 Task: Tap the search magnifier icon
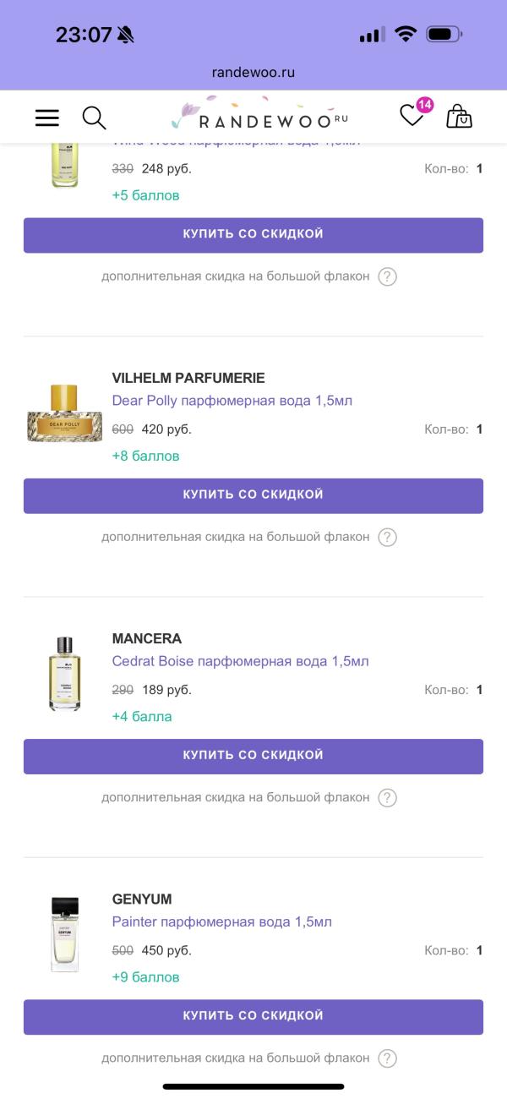94,118
